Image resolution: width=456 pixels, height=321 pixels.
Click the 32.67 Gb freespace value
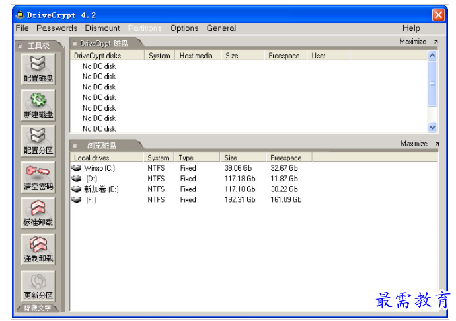click(284, 168)
